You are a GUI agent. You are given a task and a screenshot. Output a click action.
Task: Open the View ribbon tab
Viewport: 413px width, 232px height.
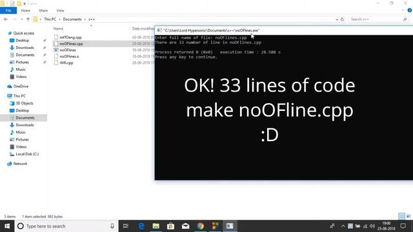click(x=60, y=10)
